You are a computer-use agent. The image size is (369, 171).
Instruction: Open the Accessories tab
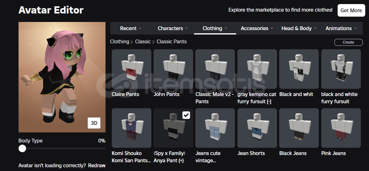(257, 28)
